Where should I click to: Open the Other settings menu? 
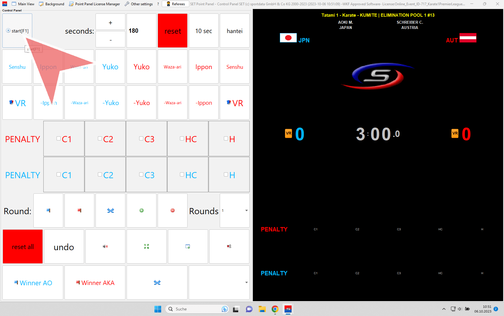click(x=139, y=4)
